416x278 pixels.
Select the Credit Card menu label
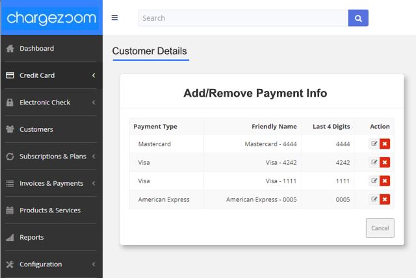click(x=37, y=75)
